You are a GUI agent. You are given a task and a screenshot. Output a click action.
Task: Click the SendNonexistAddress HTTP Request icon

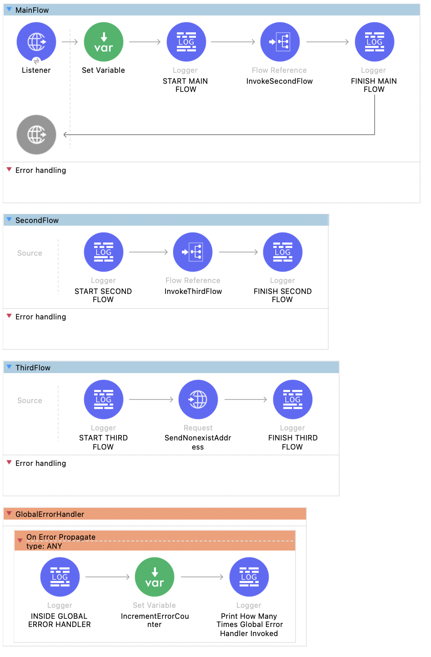[x=198, y=399]
